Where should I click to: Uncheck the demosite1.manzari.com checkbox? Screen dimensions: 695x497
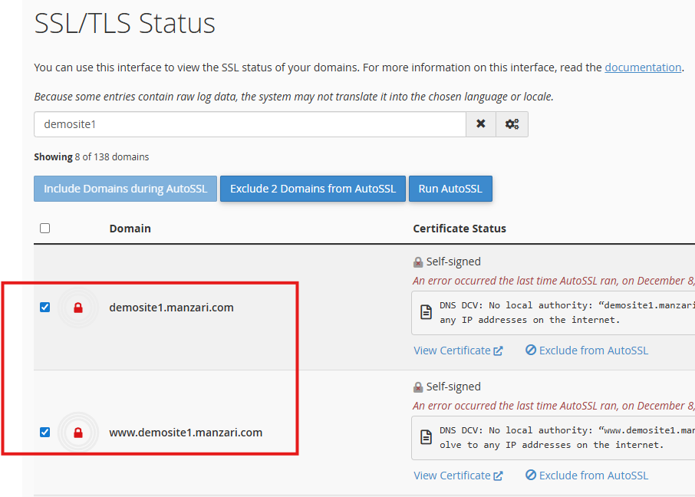pos(44,308)
